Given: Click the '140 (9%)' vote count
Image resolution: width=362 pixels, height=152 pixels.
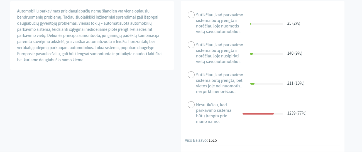Looking at the screenshot, I should (295, 53).
